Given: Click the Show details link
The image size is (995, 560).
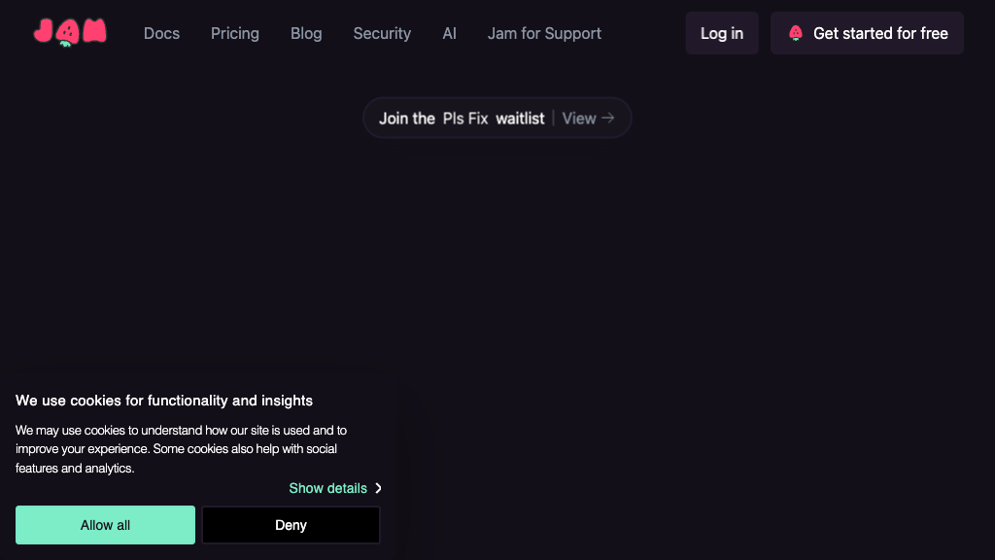Looking at the screenshot, I should 327,488.
